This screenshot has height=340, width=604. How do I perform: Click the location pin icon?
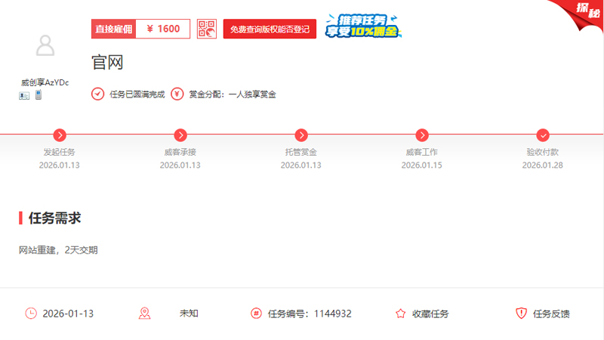(x=144, y=314)
